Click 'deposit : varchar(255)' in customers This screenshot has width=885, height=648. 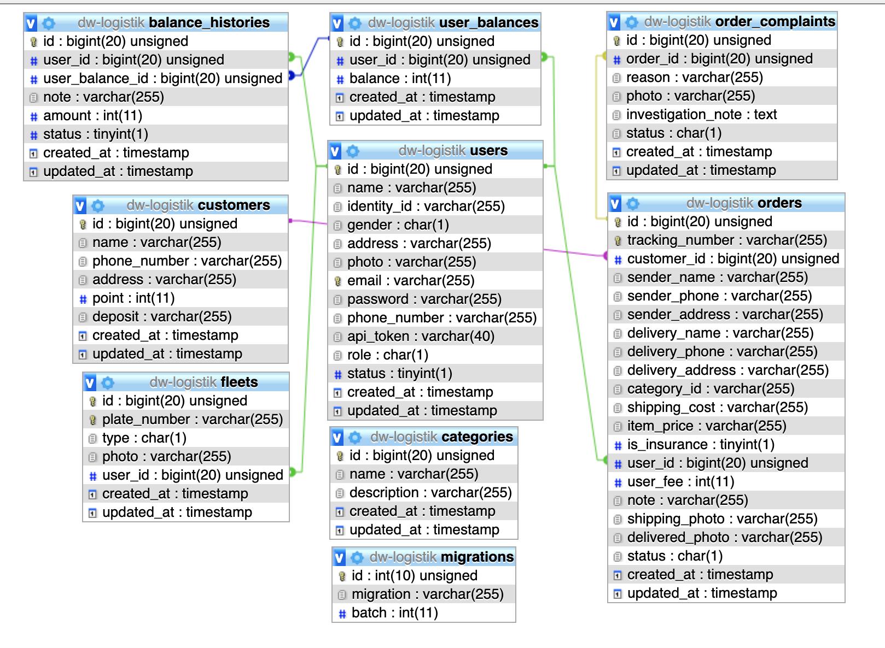click(162, 317)
